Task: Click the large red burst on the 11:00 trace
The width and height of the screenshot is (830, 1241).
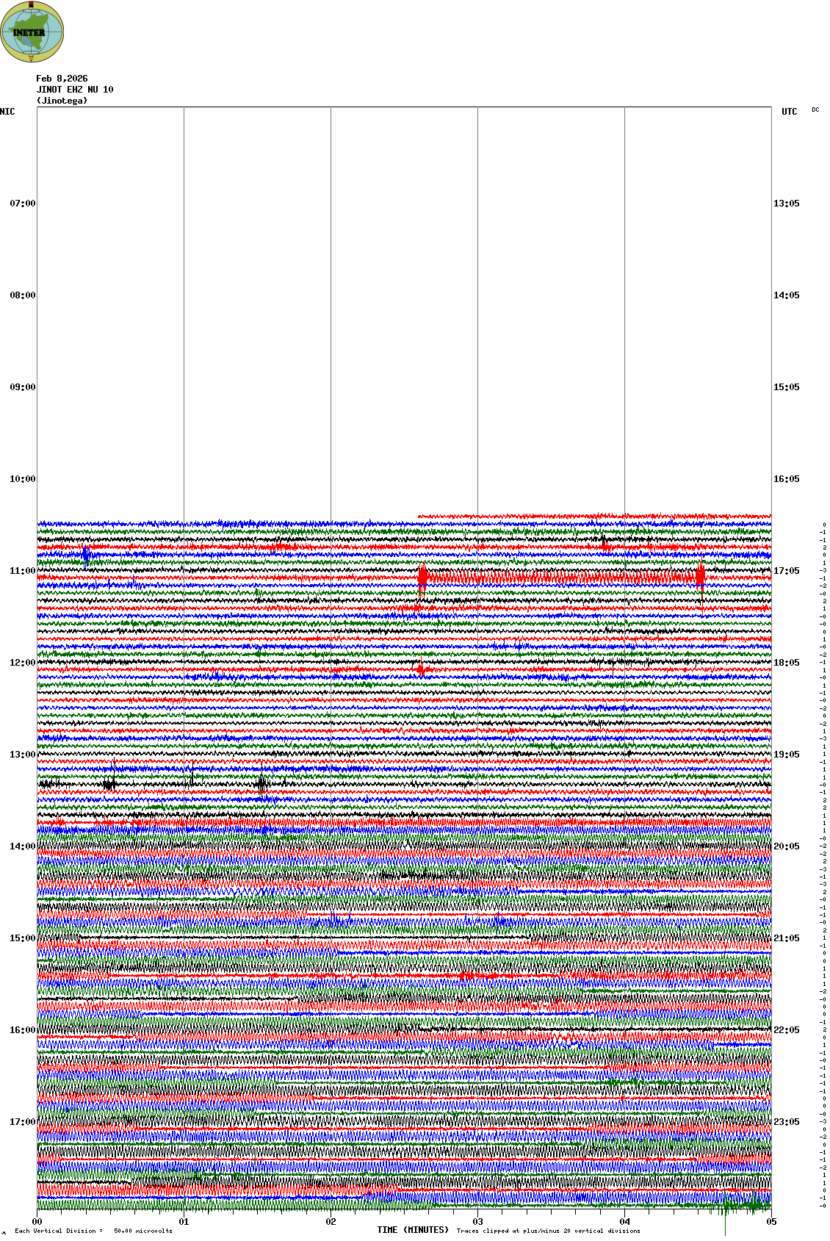Action: 422,578
